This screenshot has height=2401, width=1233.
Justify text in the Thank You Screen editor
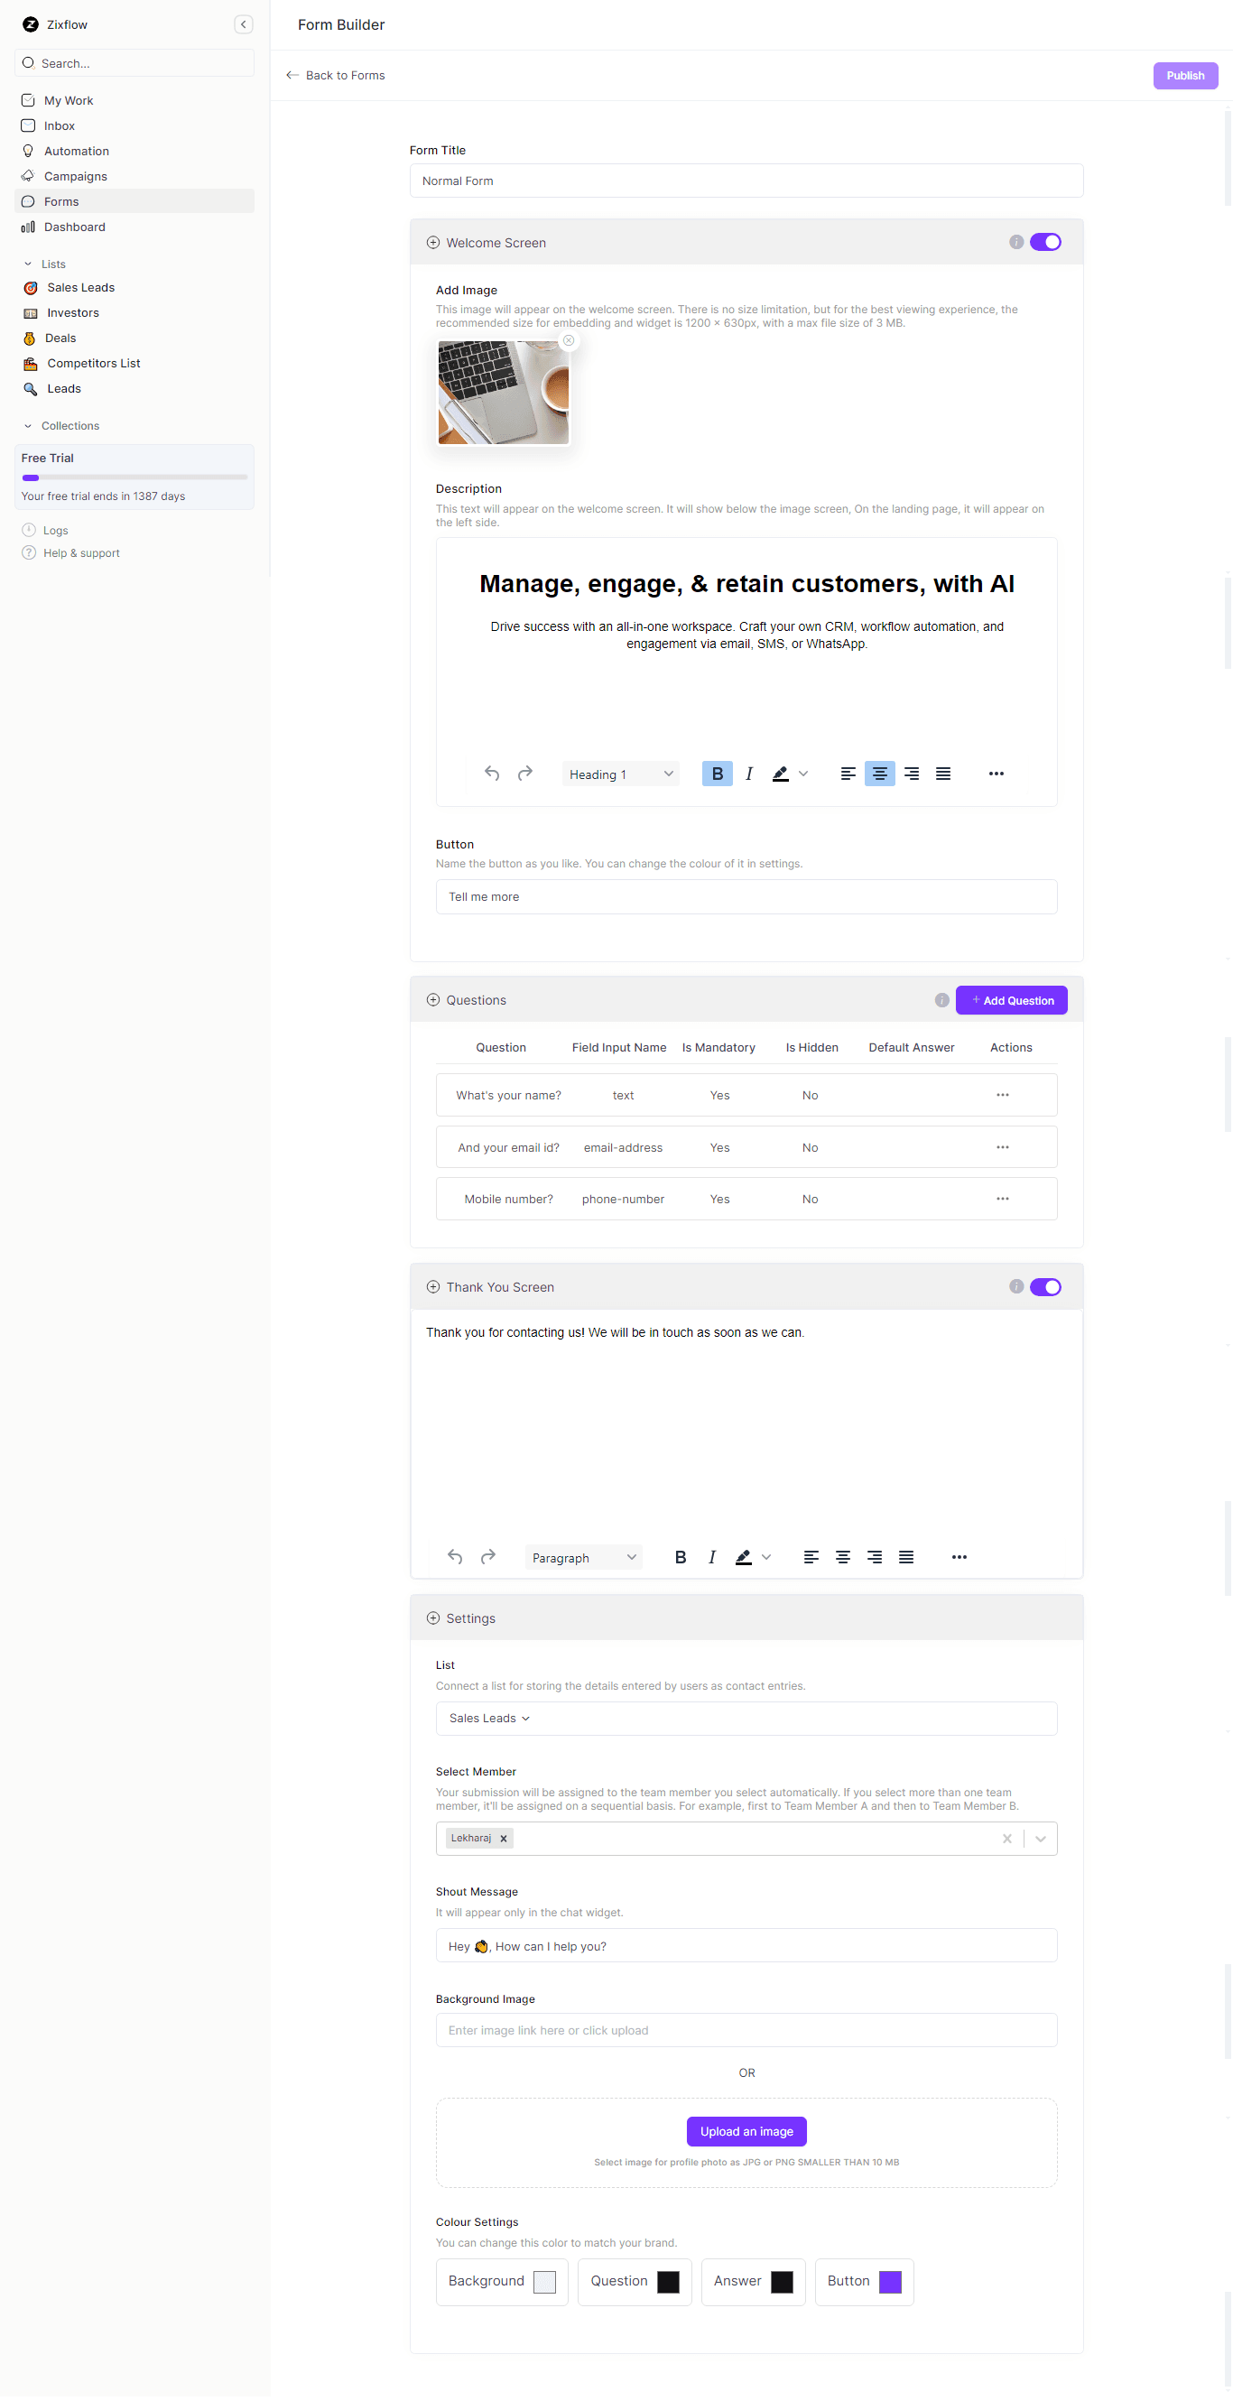[x=906, y=1556]
